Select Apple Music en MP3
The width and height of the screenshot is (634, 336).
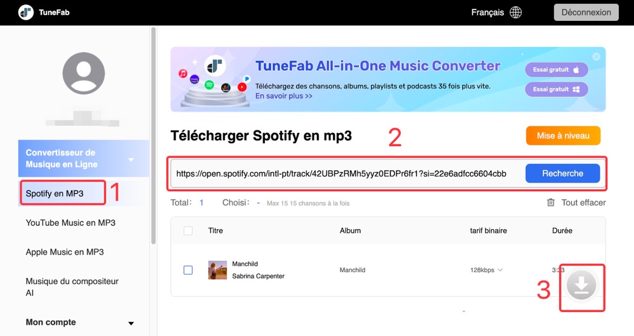tap(65, 252)
